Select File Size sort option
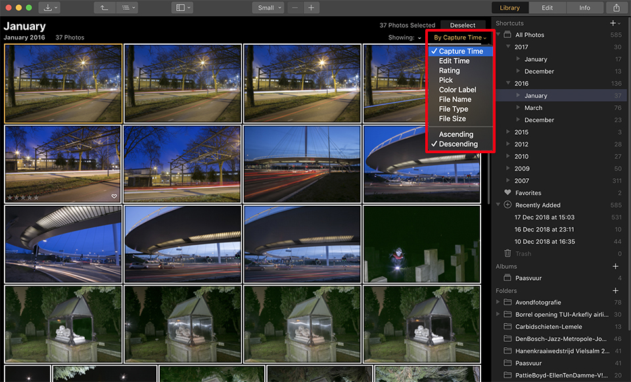This screenshot has width=631, height=382. click(x=460, y=119)
